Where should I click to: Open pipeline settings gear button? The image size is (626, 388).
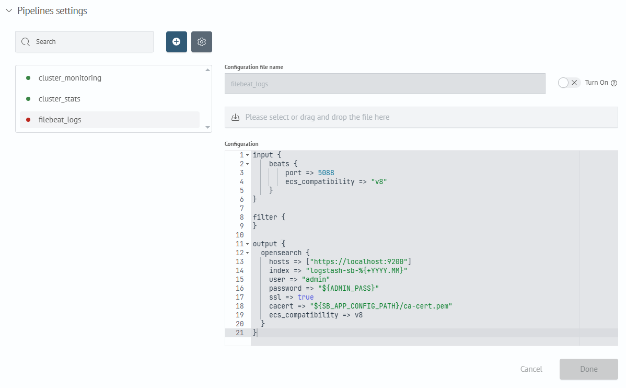(202, 42)
